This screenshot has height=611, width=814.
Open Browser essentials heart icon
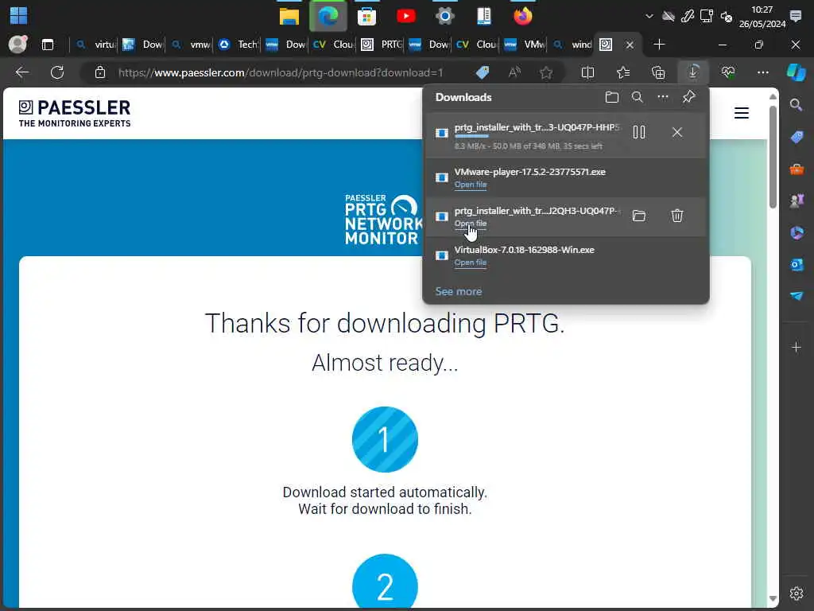click(728, 72)
